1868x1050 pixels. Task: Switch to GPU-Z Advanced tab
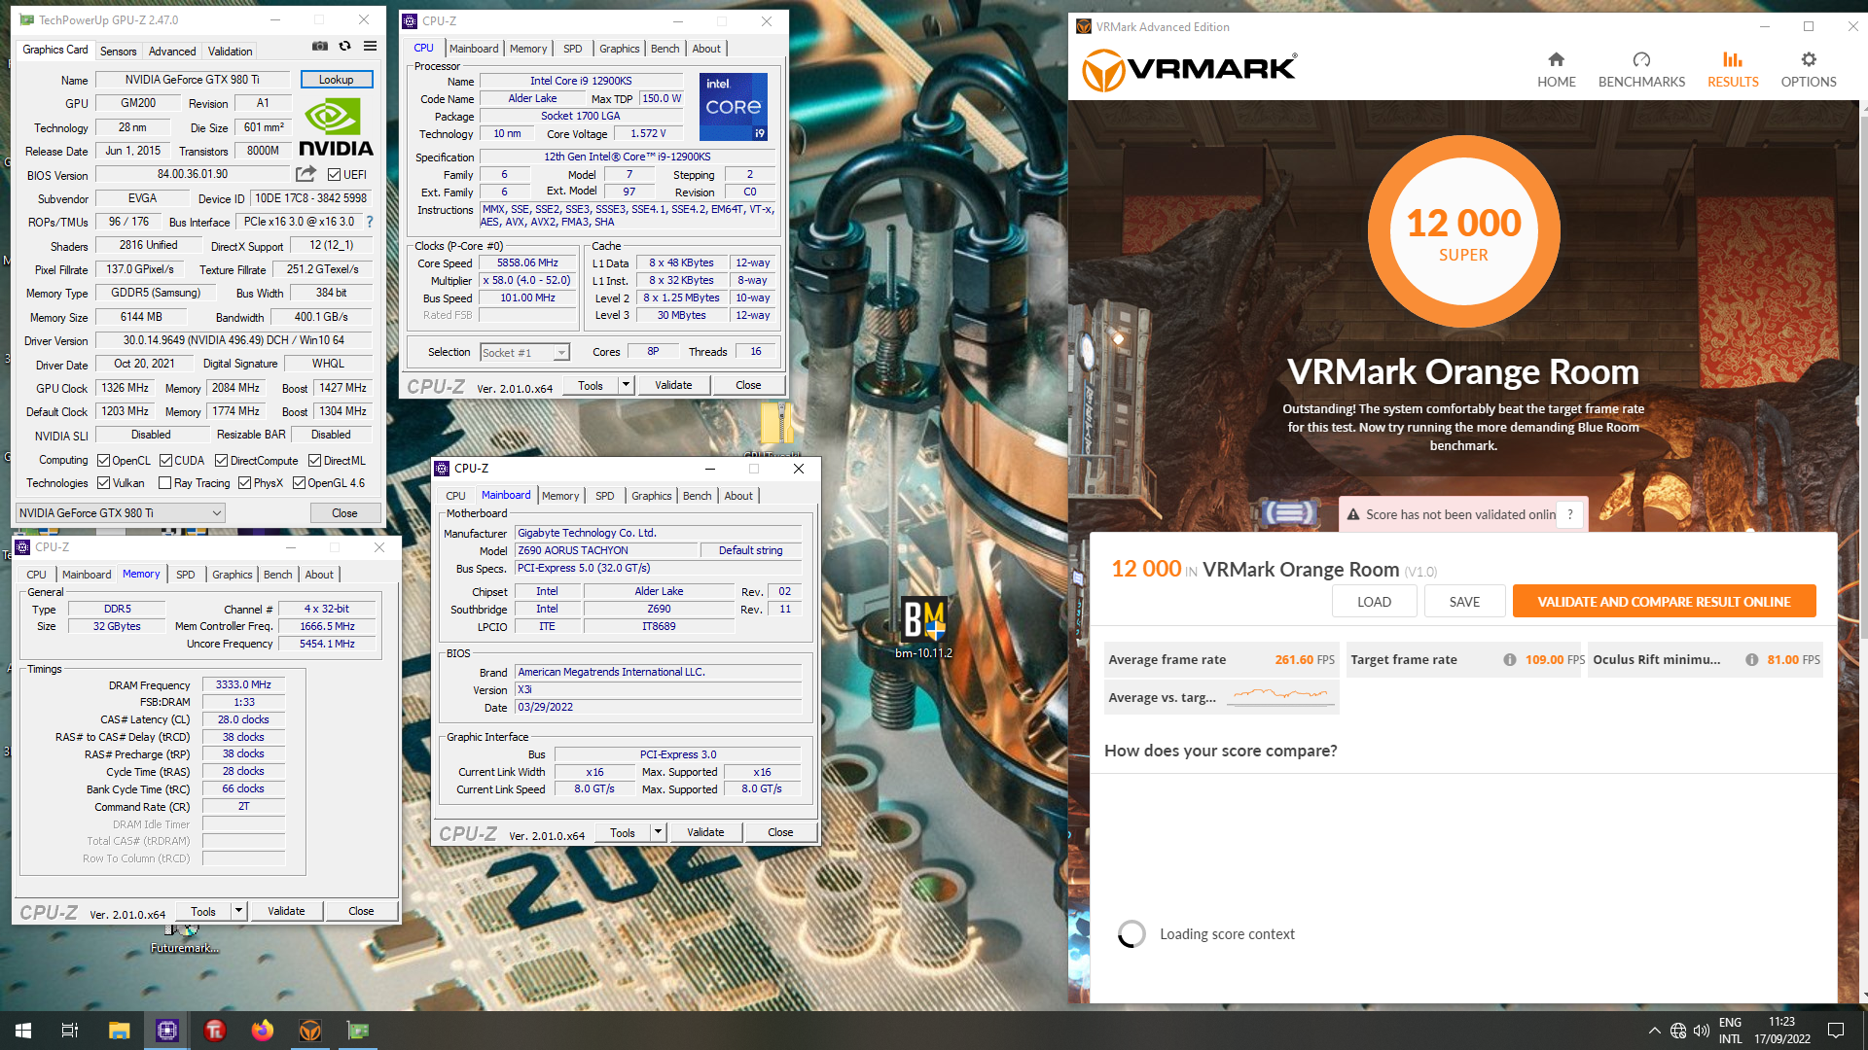tap(172, 52)
